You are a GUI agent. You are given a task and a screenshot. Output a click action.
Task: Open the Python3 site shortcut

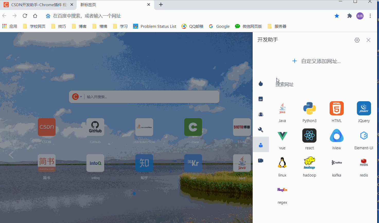310,108
